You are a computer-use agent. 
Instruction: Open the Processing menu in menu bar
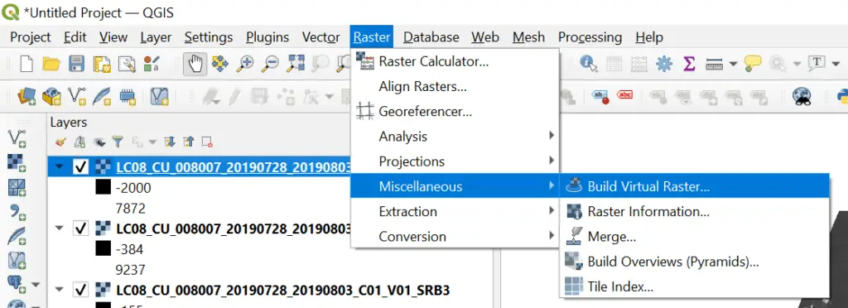click(590, 37)
